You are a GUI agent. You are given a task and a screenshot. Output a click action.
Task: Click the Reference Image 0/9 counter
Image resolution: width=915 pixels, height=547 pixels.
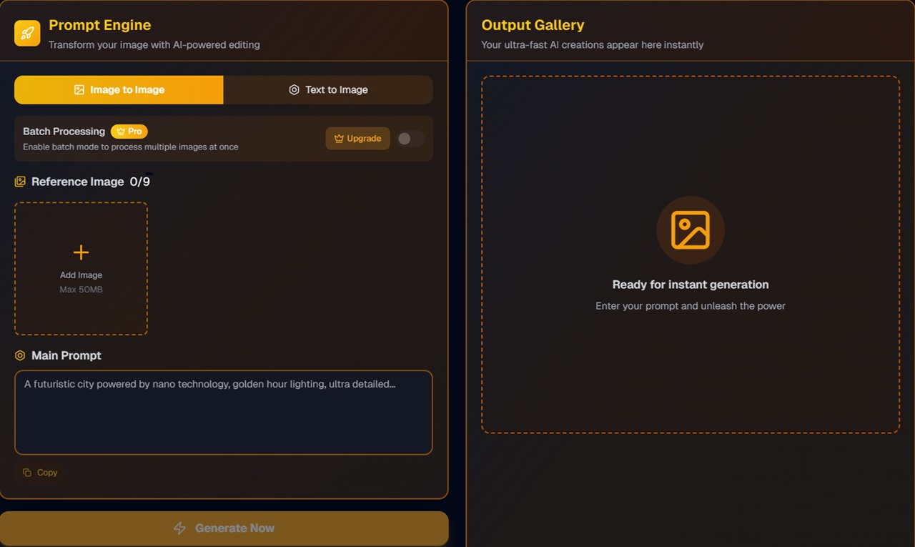140,182
